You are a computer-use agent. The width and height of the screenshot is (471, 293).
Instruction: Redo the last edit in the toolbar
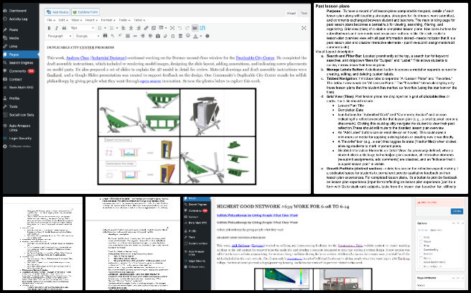(187, 28)
